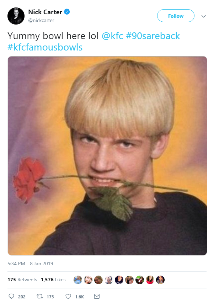Open Nick Carter's profile avatar
The height and width of the screenshot is (303, 219).
coord(16,16)
